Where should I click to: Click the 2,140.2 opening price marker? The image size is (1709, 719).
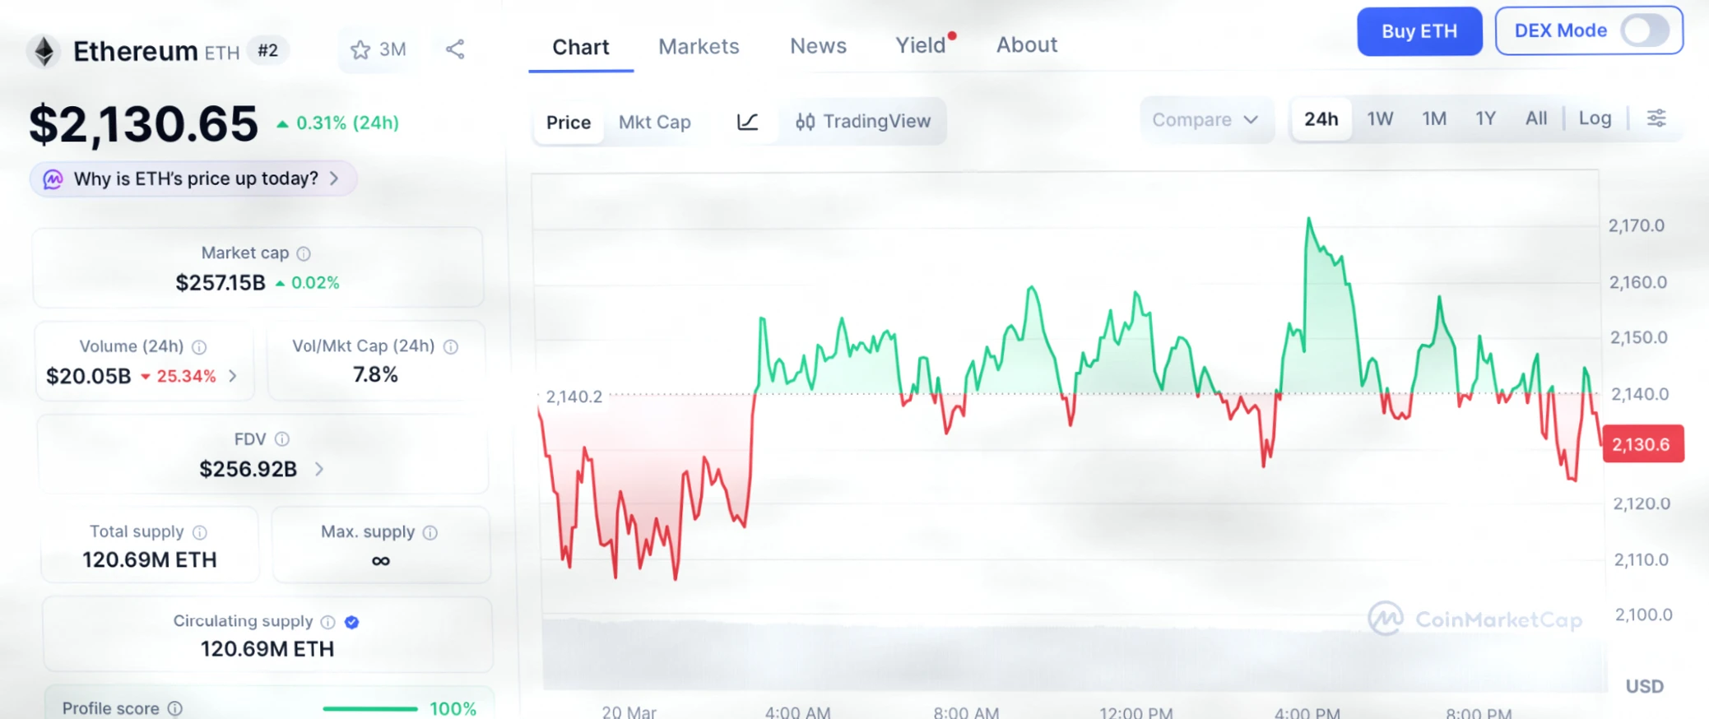pos(574,397)
